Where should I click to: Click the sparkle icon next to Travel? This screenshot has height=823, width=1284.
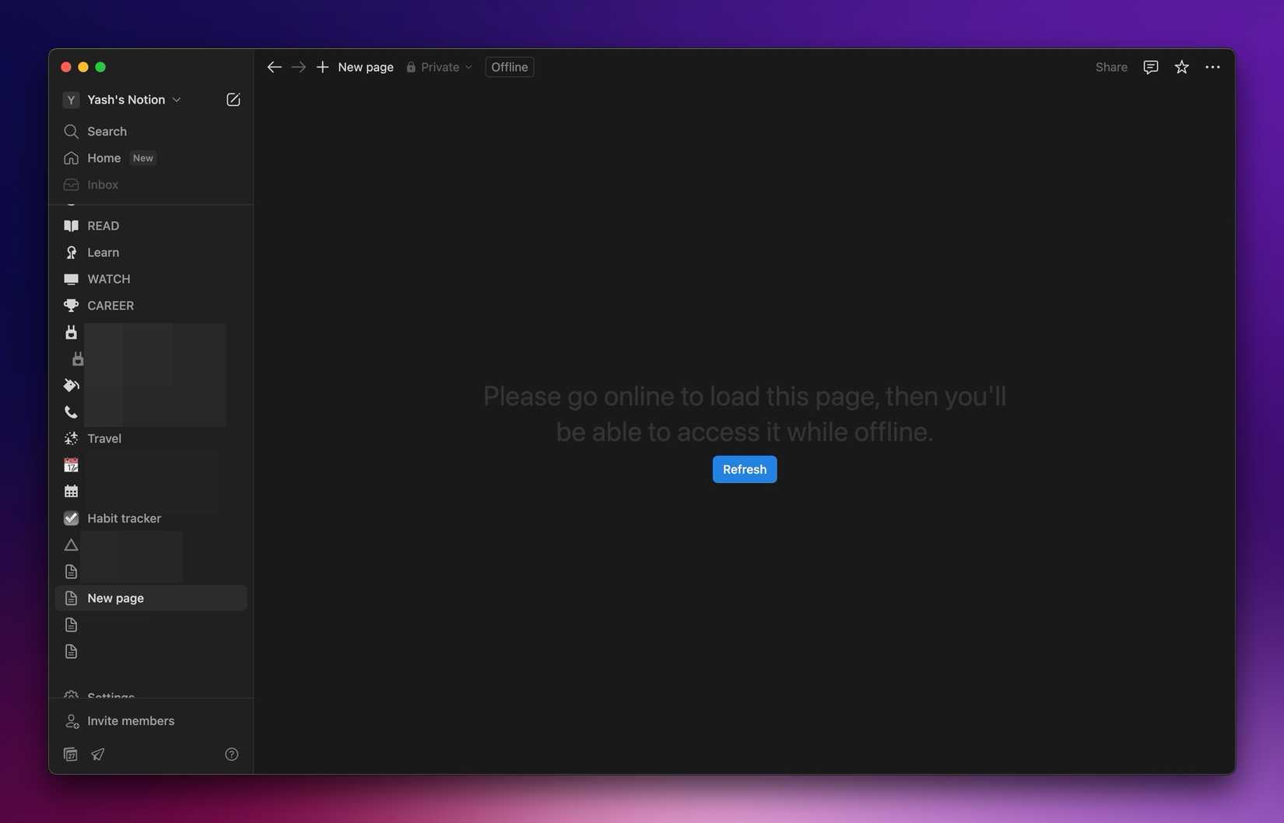pos(71,439)
